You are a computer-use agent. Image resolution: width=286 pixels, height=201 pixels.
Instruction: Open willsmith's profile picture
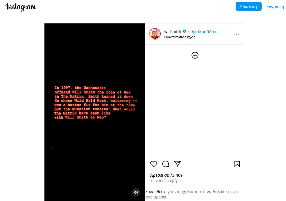pyautogui.click(x=155, y=34)
